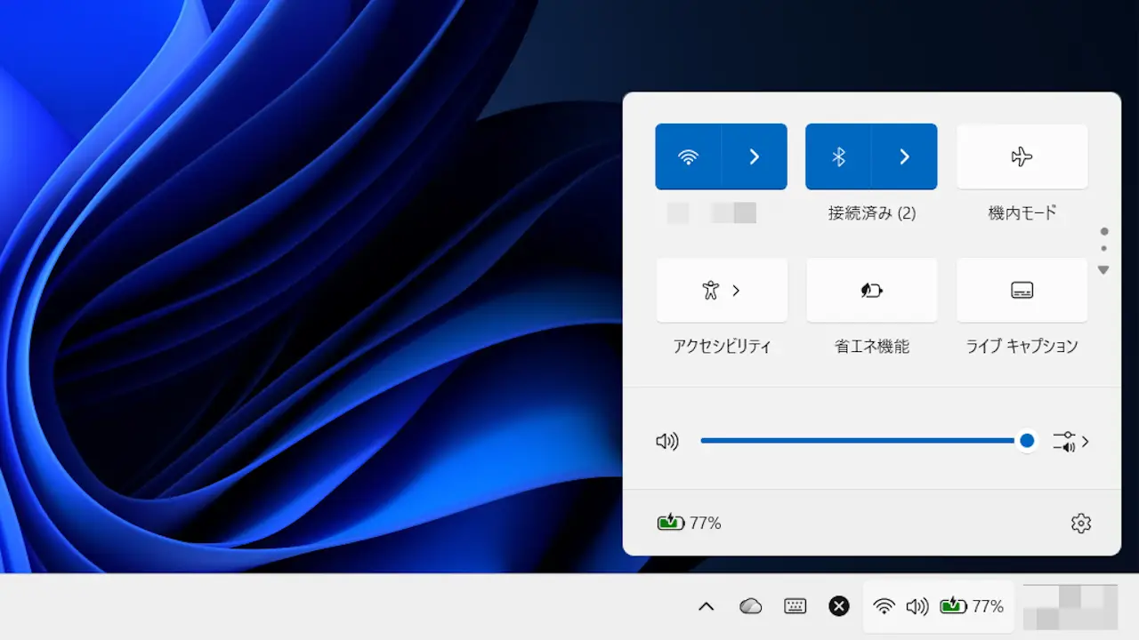The width and height of the screenshot is (1139, 640).
Task: Toggle Wi-Fi off in quick settings
Action: tap(687, 156)
